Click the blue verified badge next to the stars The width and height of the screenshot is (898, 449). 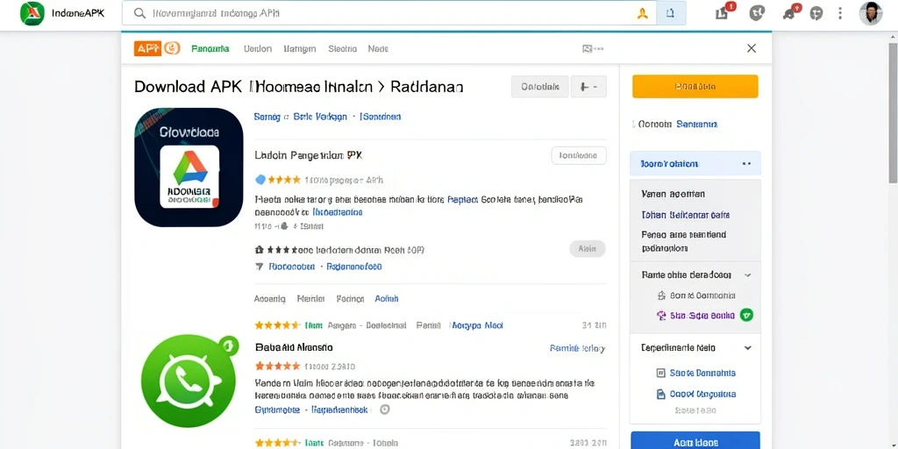260,180
